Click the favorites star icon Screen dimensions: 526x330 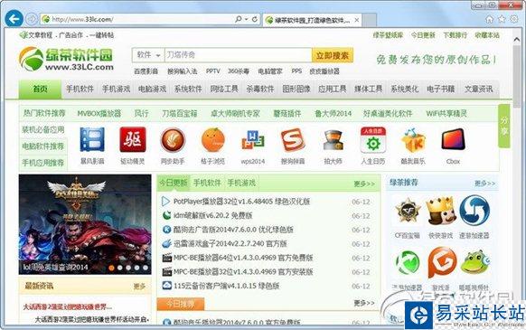pos(502,19)
